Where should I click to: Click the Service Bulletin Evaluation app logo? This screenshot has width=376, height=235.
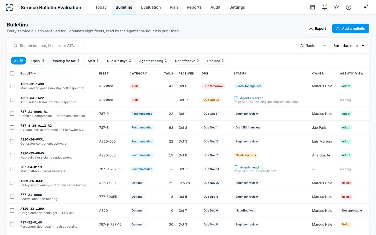9,7
